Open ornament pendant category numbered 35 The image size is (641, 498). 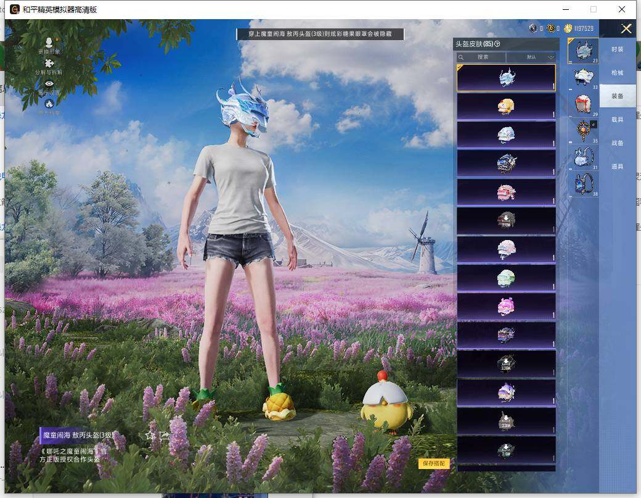583,131
